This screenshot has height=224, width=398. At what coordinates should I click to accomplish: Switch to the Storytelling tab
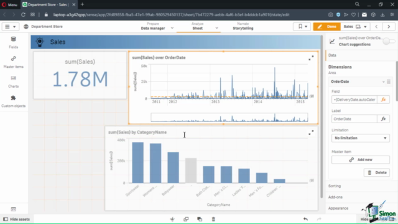tap(243, 26)
